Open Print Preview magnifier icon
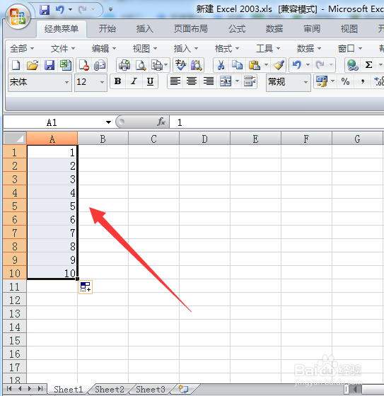The image size is (384, 396). point(141,65)
